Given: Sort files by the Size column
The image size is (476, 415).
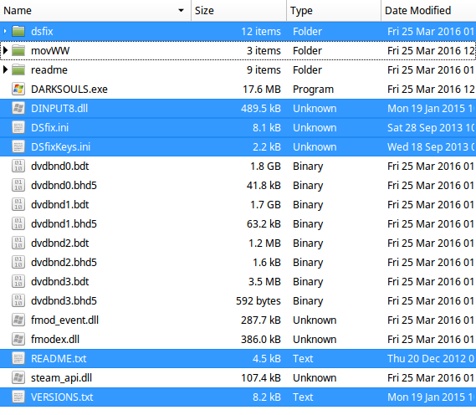Looking at the screenshot, I should pyautogui.click(x=238, y=10).
